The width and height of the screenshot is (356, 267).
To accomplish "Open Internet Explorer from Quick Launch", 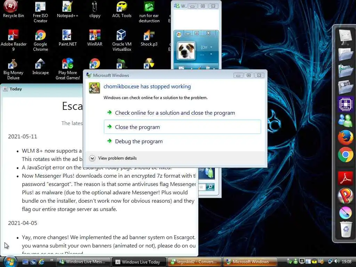I will pyautogui.click(x=41, y=262).
